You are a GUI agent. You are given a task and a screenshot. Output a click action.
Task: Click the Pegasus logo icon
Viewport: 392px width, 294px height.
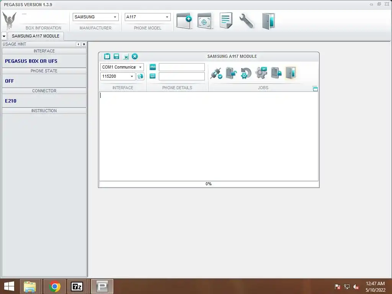pos(9,21)
